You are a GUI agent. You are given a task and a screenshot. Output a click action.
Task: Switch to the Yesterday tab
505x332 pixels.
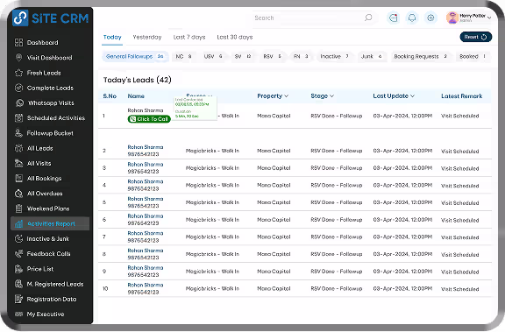(x=147, y=37)
